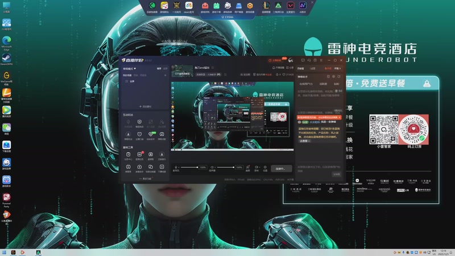Click the 互动玩法 icon with the green NEW badge

(151, 134)
